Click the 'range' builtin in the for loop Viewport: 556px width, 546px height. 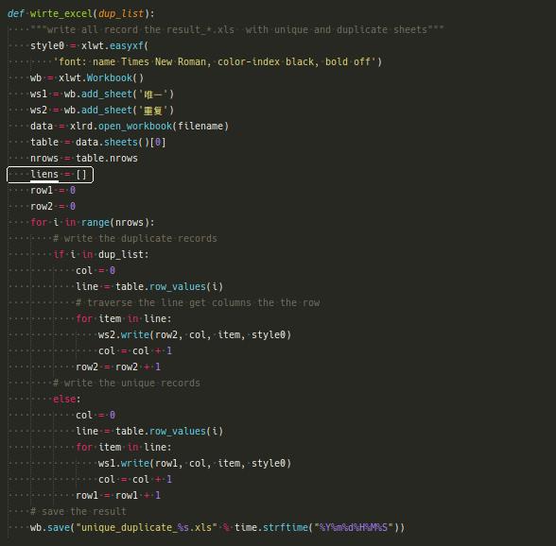[x=96, y=222]
